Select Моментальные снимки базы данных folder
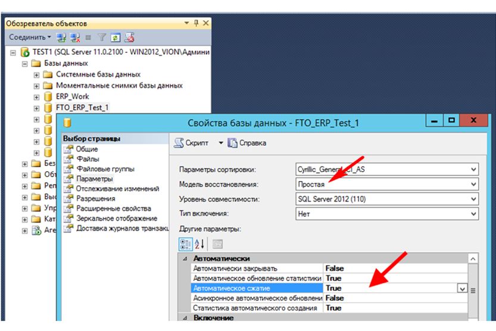Image resolution: width=496 pixels, height=331 pixels. click(x=119, y=86)
